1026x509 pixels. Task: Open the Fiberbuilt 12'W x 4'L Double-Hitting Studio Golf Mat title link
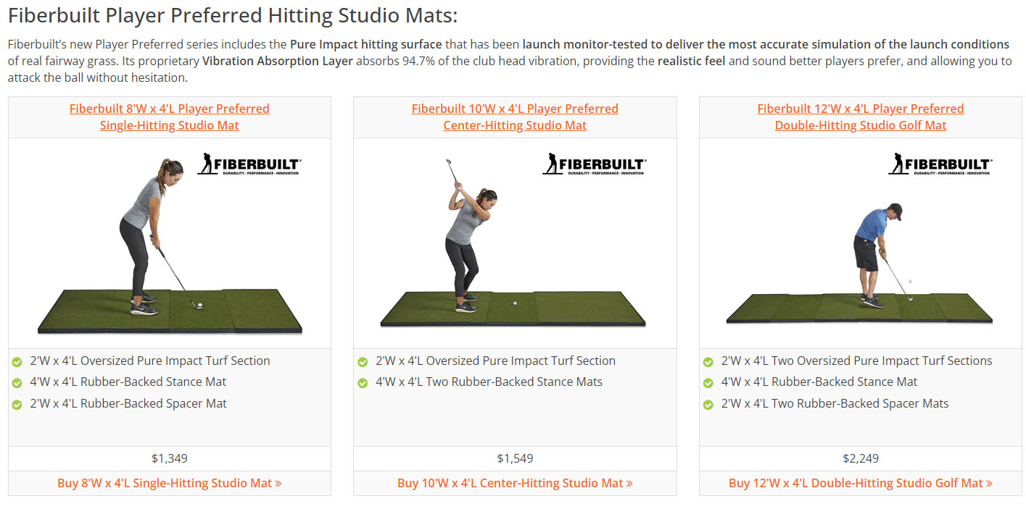coord(861,117)
